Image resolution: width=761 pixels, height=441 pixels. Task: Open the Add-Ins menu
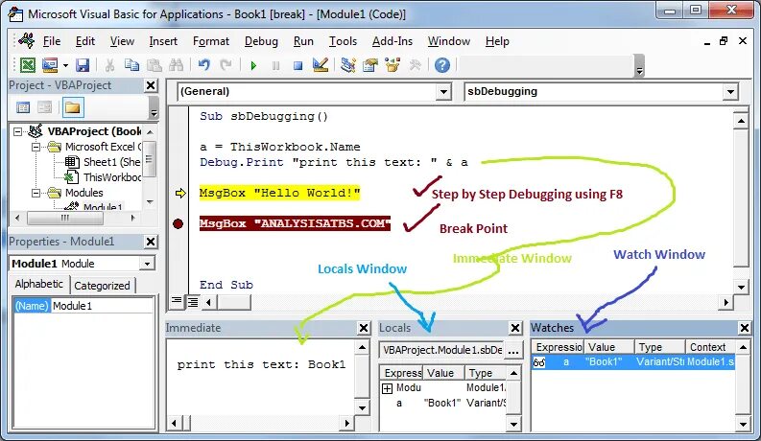[392, 41]
